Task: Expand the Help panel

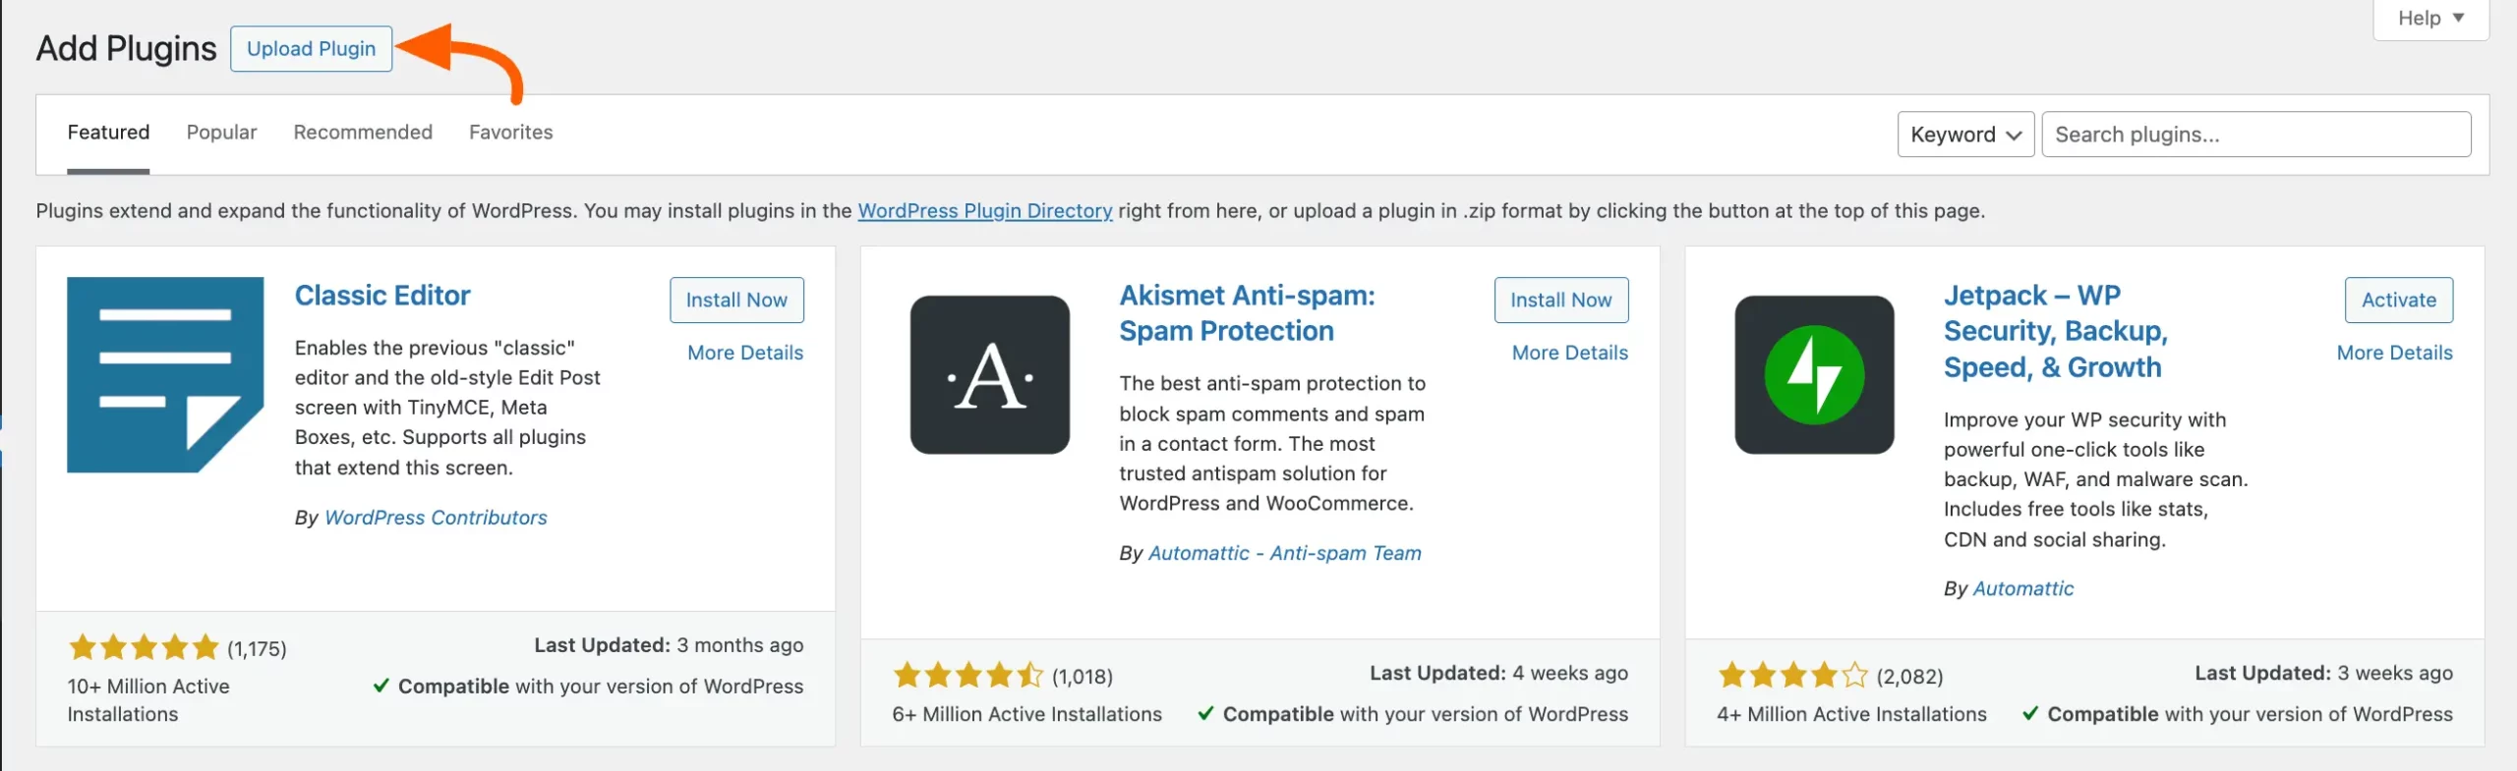Action: [2429, 18]
